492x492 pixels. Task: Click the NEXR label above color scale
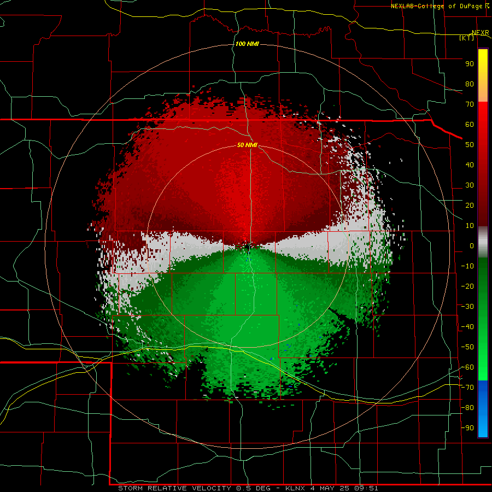[480, 33]
